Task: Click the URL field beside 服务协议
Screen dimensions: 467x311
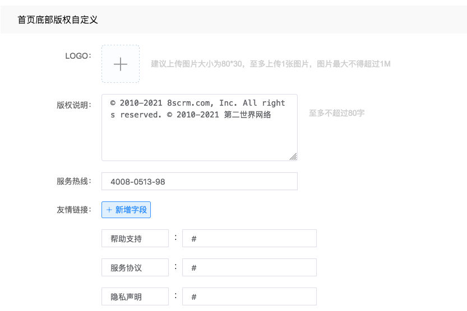Action: pos(249,267)
